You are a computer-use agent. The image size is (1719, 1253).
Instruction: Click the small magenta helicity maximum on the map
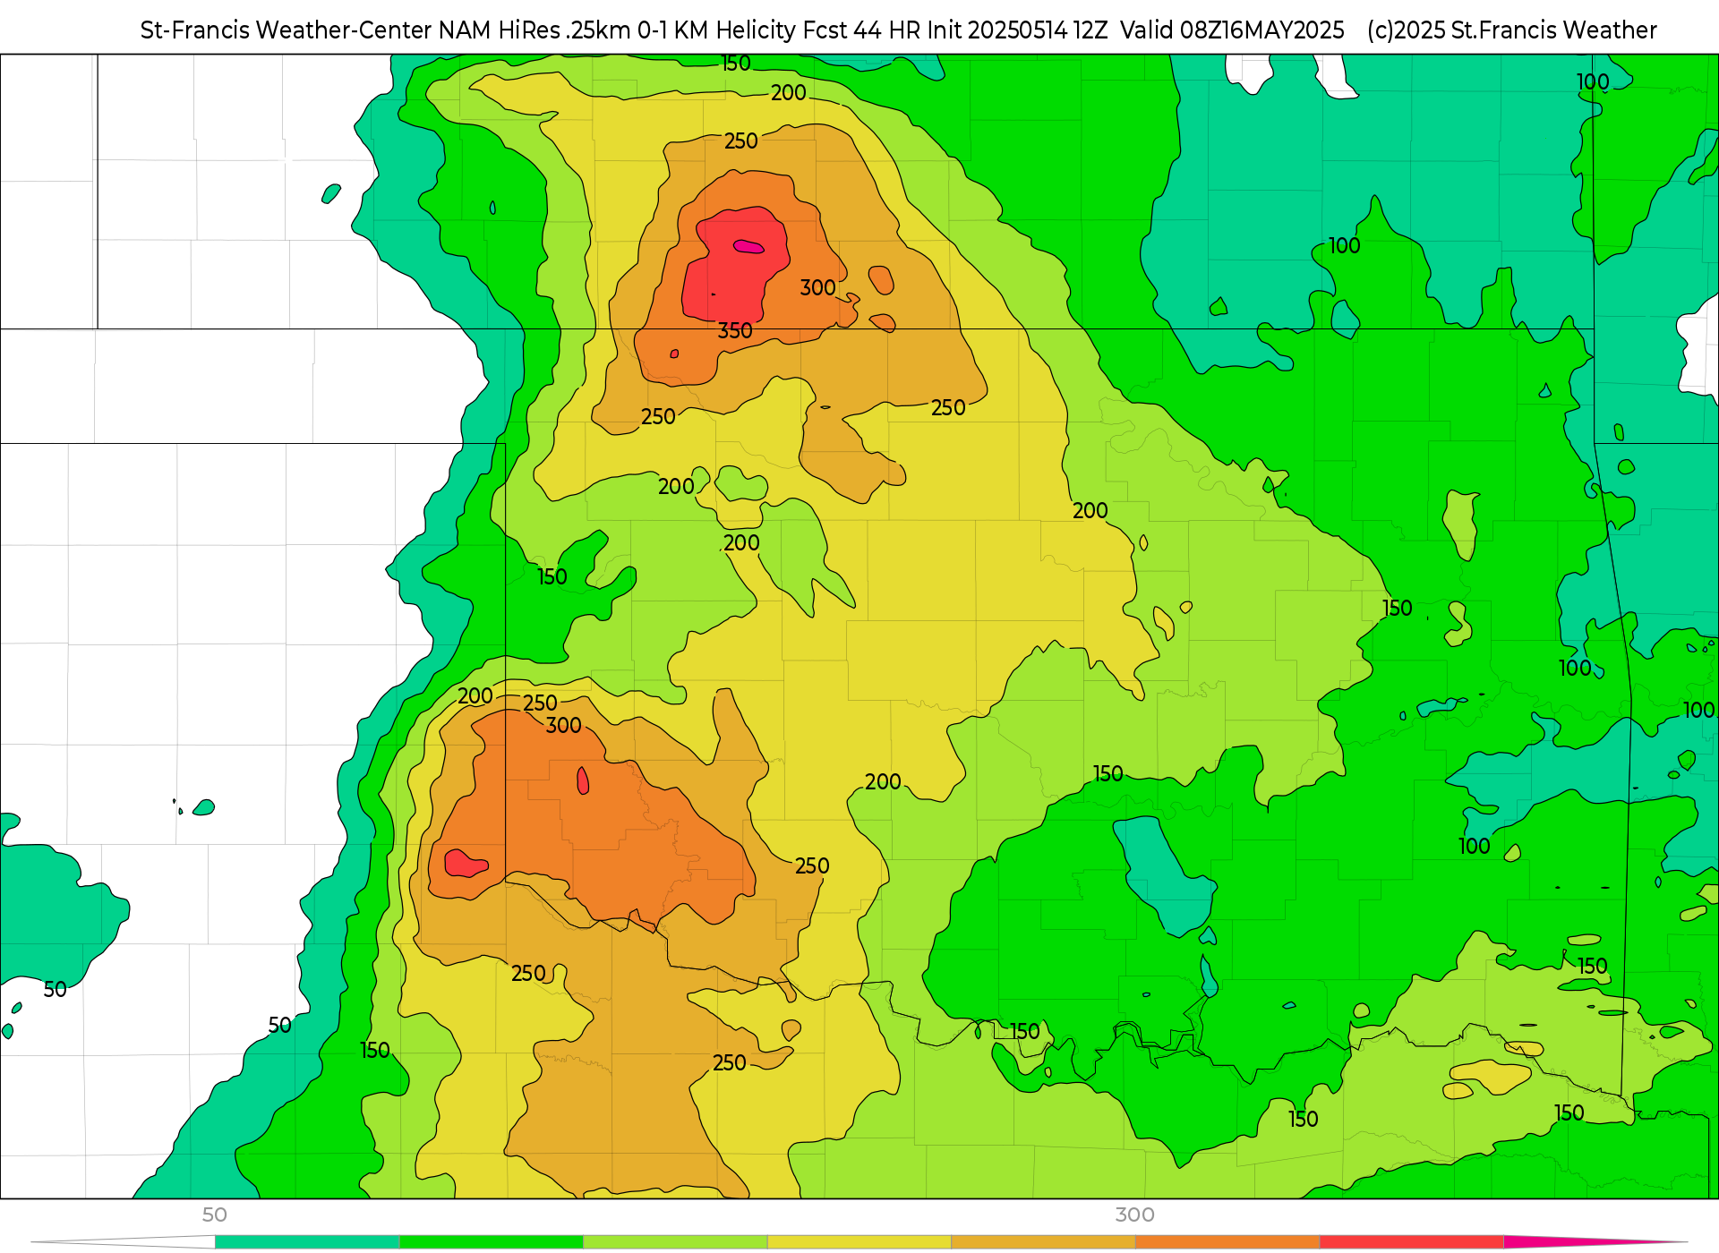748,246
